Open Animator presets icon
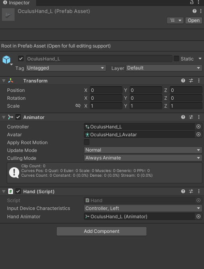This screenshot has width=204, height=269. click(x=191, y=117)
